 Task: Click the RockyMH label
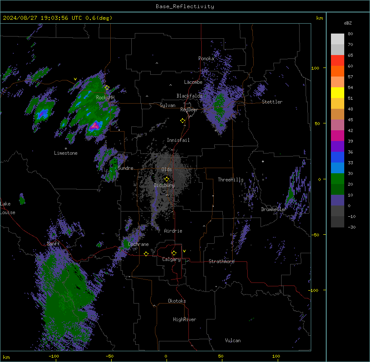click(105, 98)
